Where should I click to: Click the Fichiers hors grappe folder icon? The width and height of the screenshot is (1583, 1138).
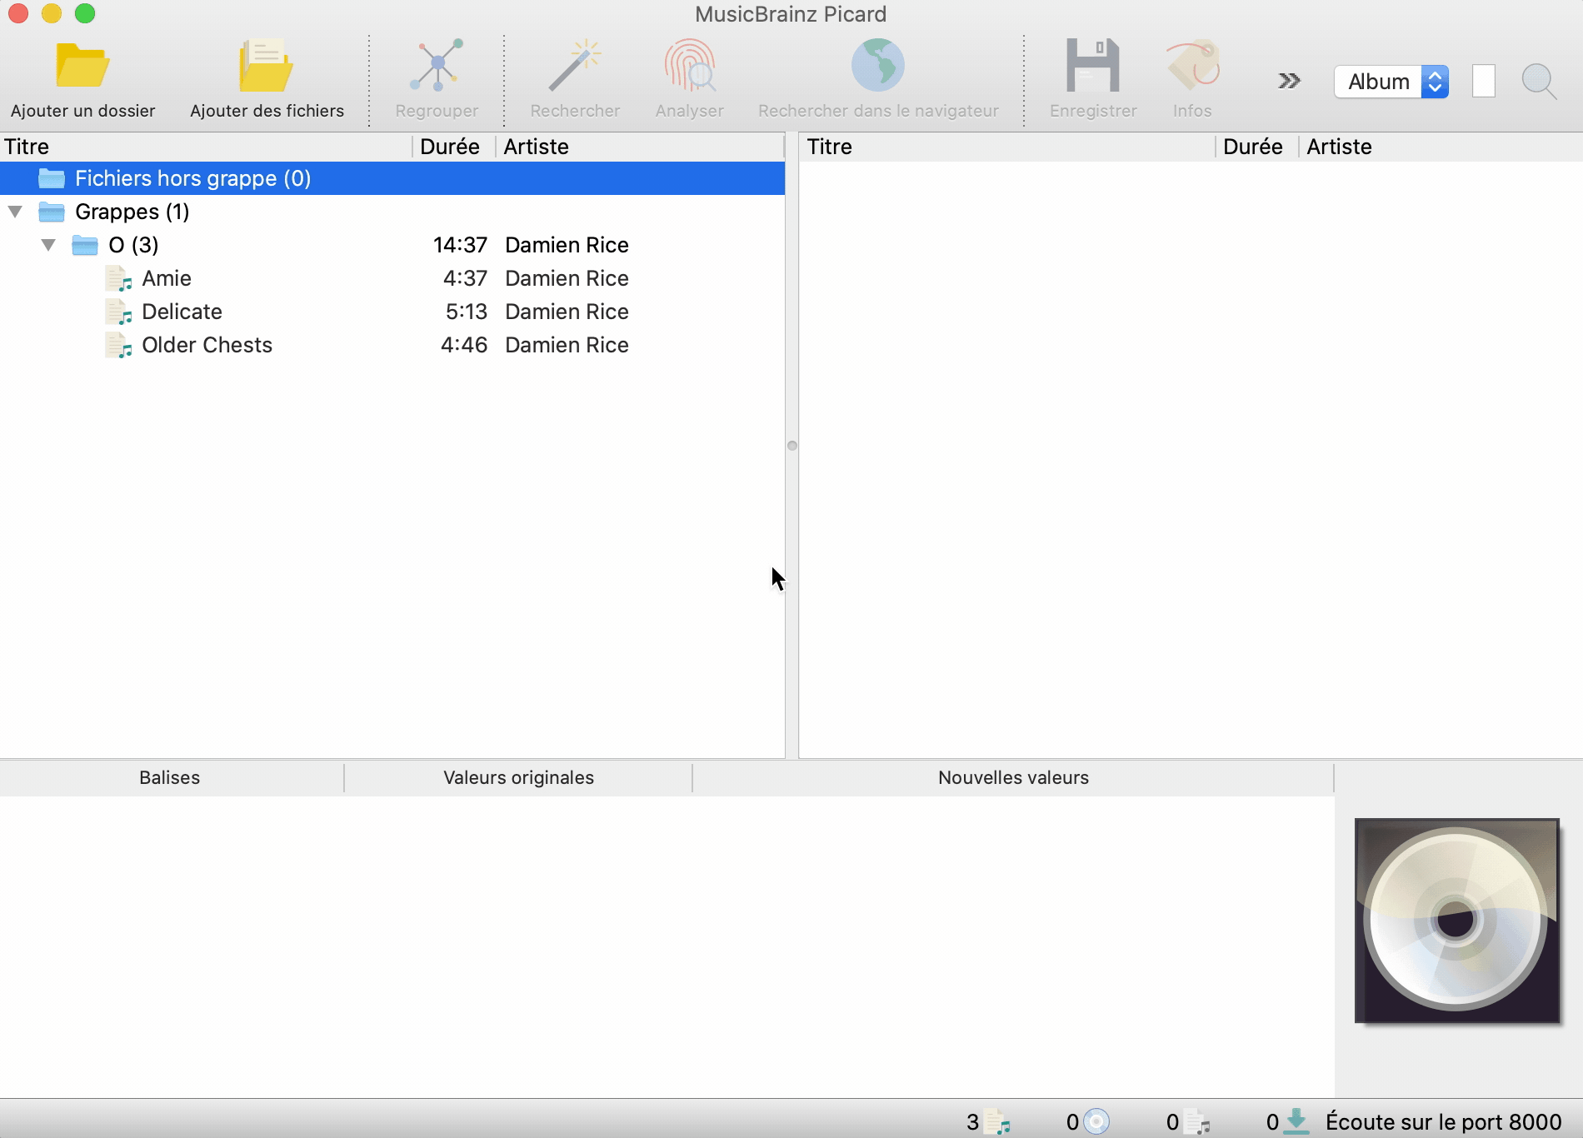tap(52, 178)
